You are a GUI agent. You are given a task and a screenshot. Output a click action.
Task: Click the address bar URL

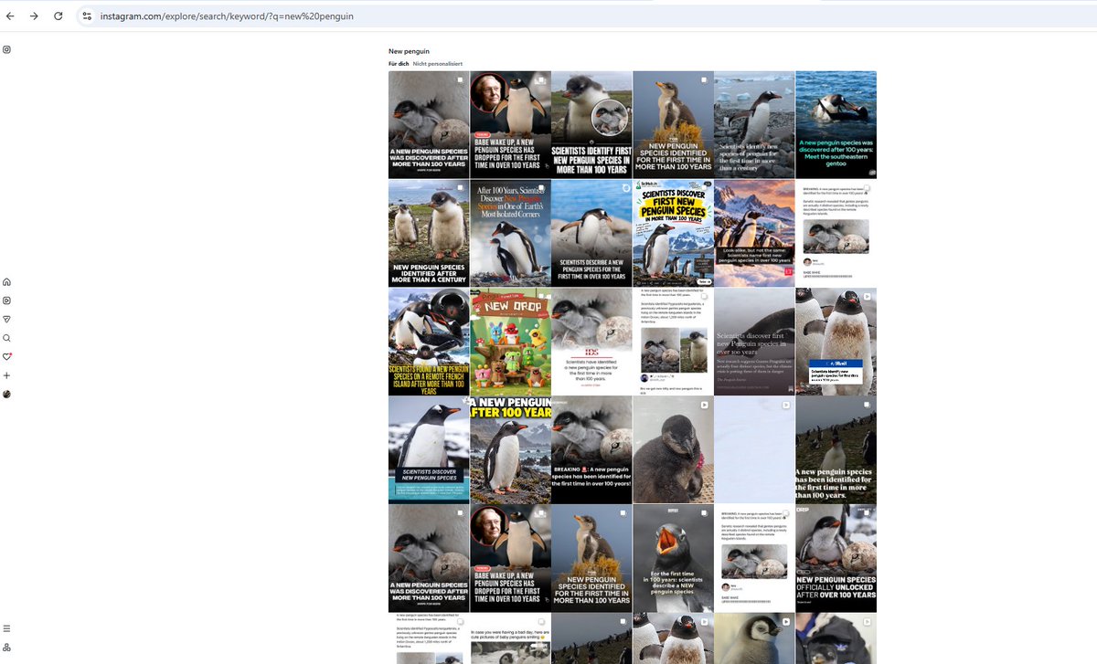228,16
